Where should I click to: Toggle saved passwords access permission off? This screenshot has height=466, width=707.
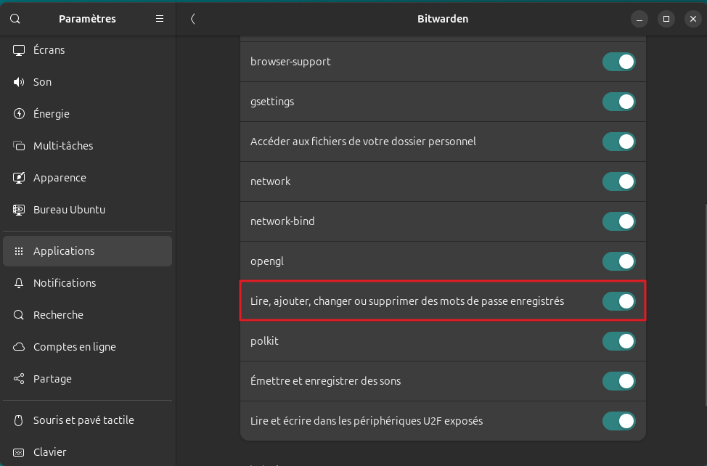click(x=618, y=301)
